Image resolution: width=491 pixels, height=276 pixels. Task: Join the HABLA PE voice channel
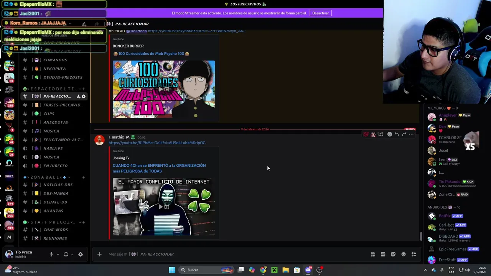[53, 148]
